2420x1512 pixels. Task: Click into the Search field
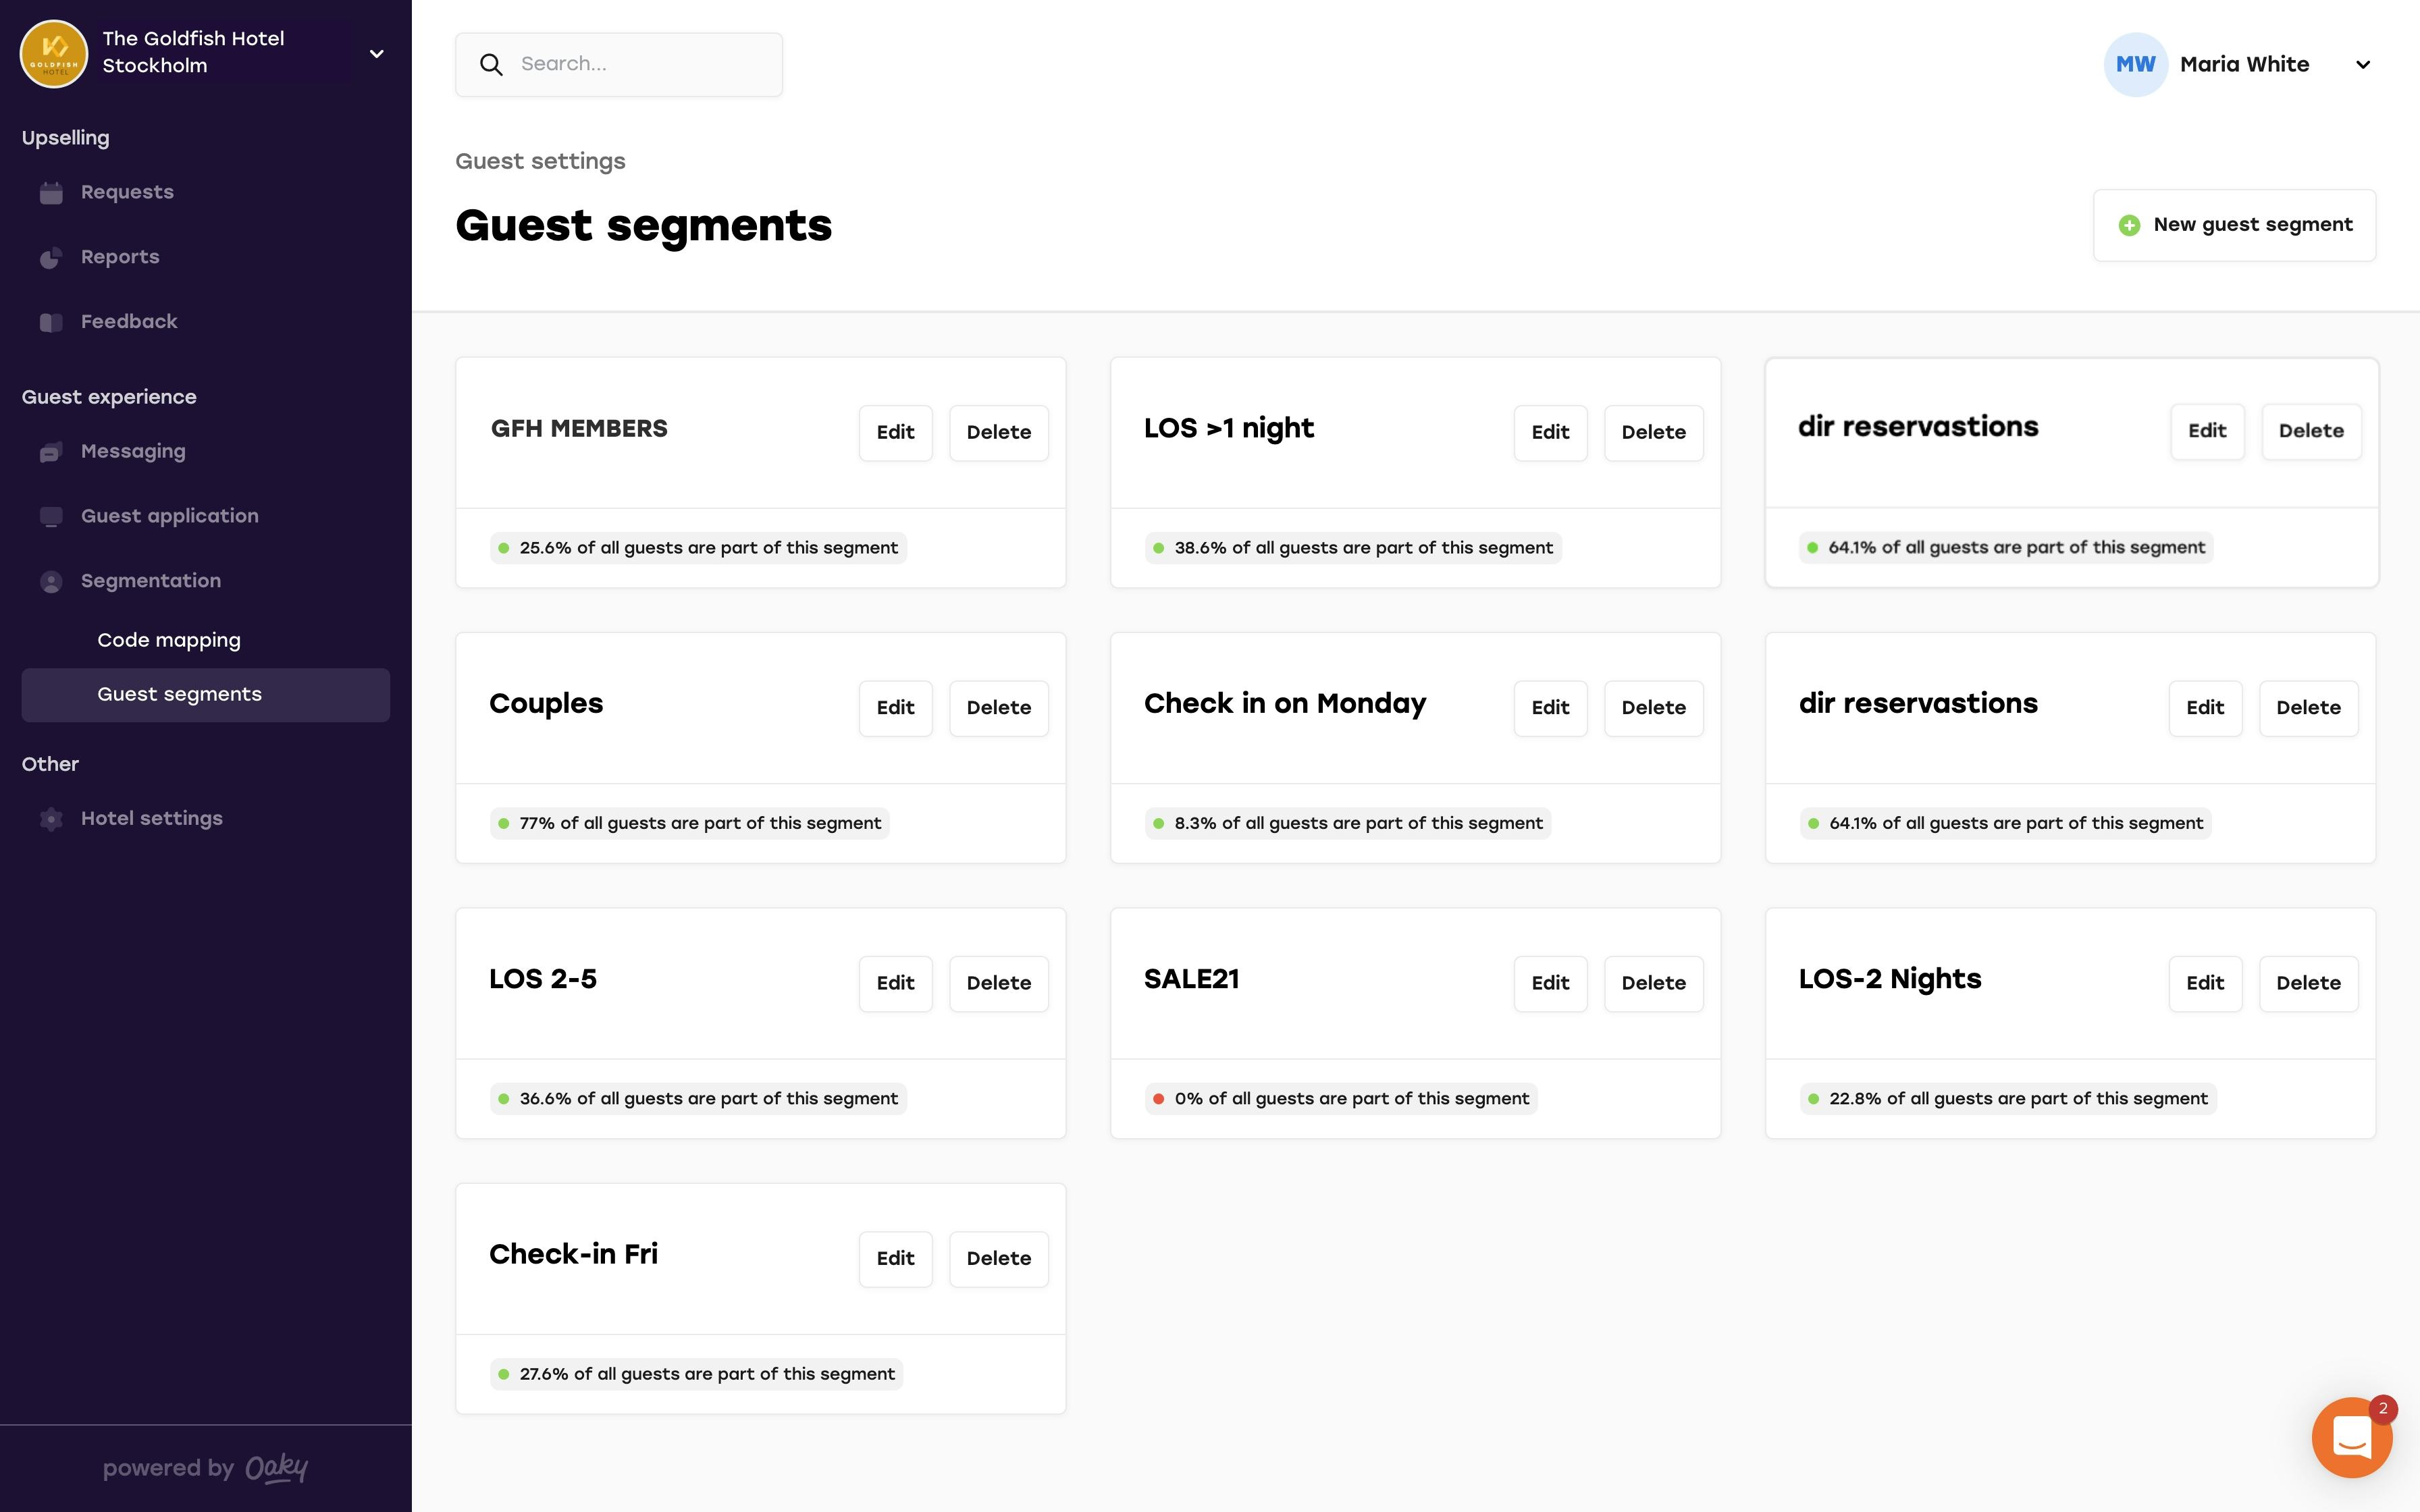click(640, 65)
